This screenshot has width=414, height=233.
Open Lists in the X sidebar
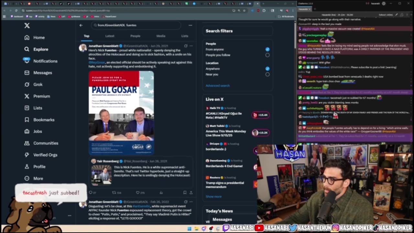[x=33, y=108]
